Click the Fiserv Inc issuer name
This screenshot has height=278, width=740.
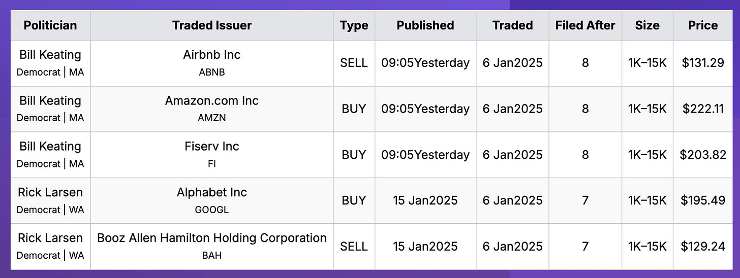(x=212, y=146)
